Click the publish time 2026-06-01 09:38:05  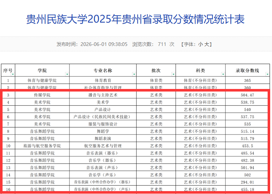tap(104, 44)
